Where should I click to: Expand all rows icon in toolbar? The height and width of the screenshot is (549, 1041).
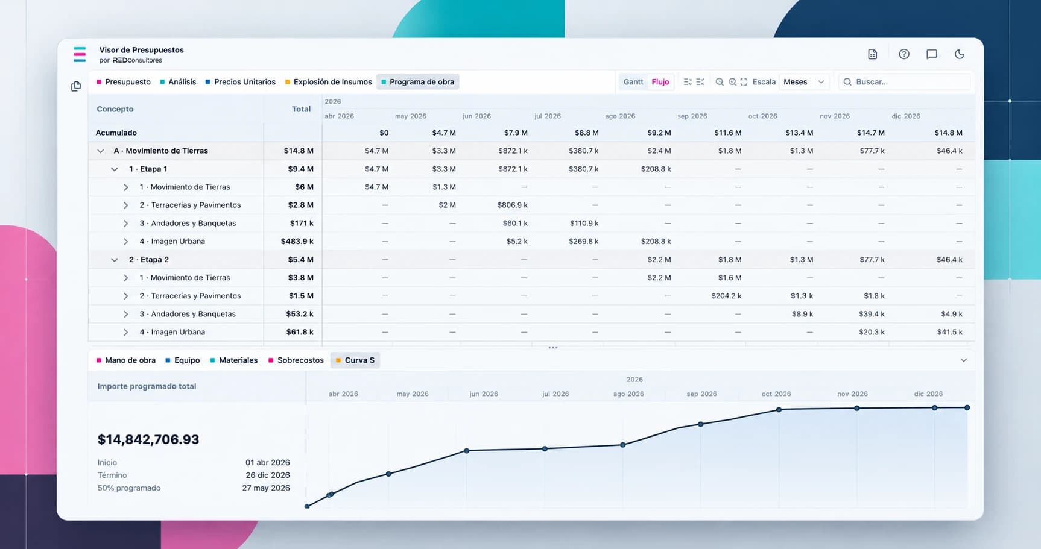tap(688, 82)
